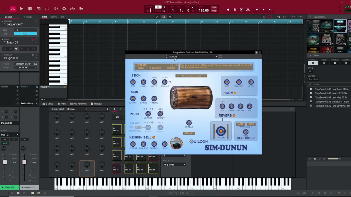Select the pencil draw tool

(157, 17)
